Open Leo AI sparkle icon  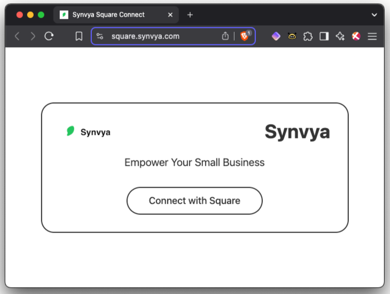(x=340, y=36)
